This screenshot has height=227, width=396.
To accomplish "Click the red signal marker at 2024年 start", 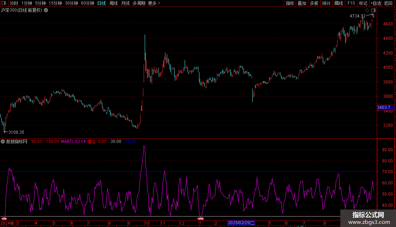I will (4, 219).
